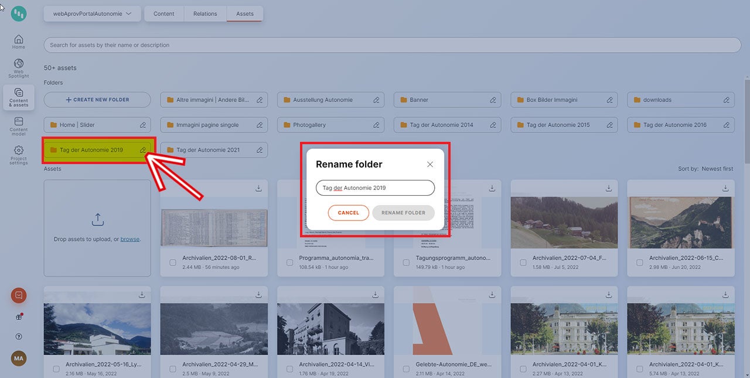Download the Archivalien_2022-08-01 asset
This screenshot has height=378, width=750.
[x=258, y=188]
